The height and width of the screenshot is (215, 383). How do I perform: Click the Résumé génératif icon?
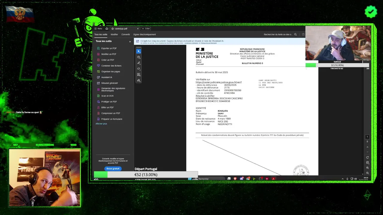pyautogui.click(x=98, y=83)
